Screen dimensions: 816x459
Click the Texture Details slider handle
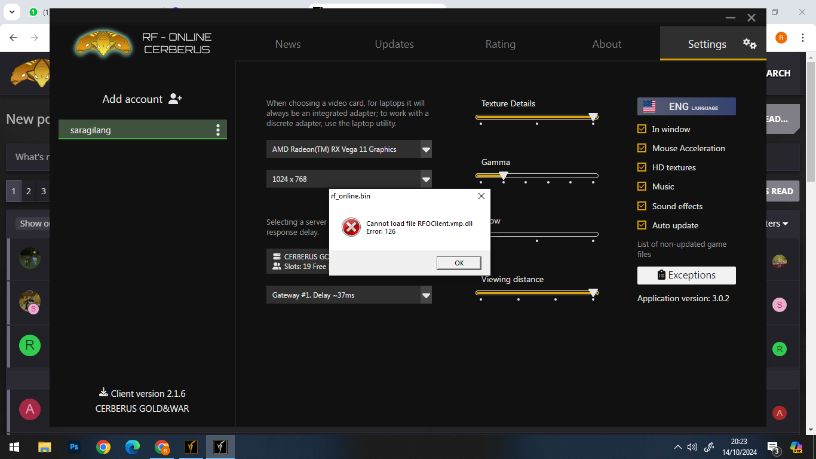point(593,117)
